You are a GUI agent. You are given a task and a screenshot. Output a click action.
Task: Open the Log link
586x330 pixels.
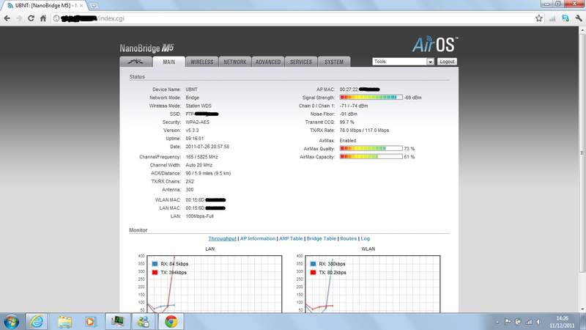[365, 238]
